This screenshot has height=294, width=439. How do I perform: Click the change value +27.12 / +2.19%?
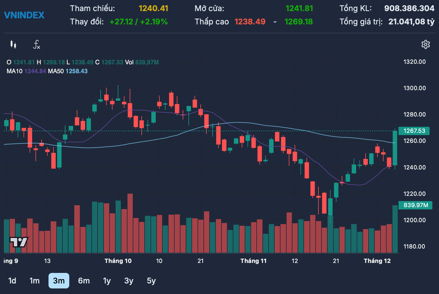pos(139,22)
